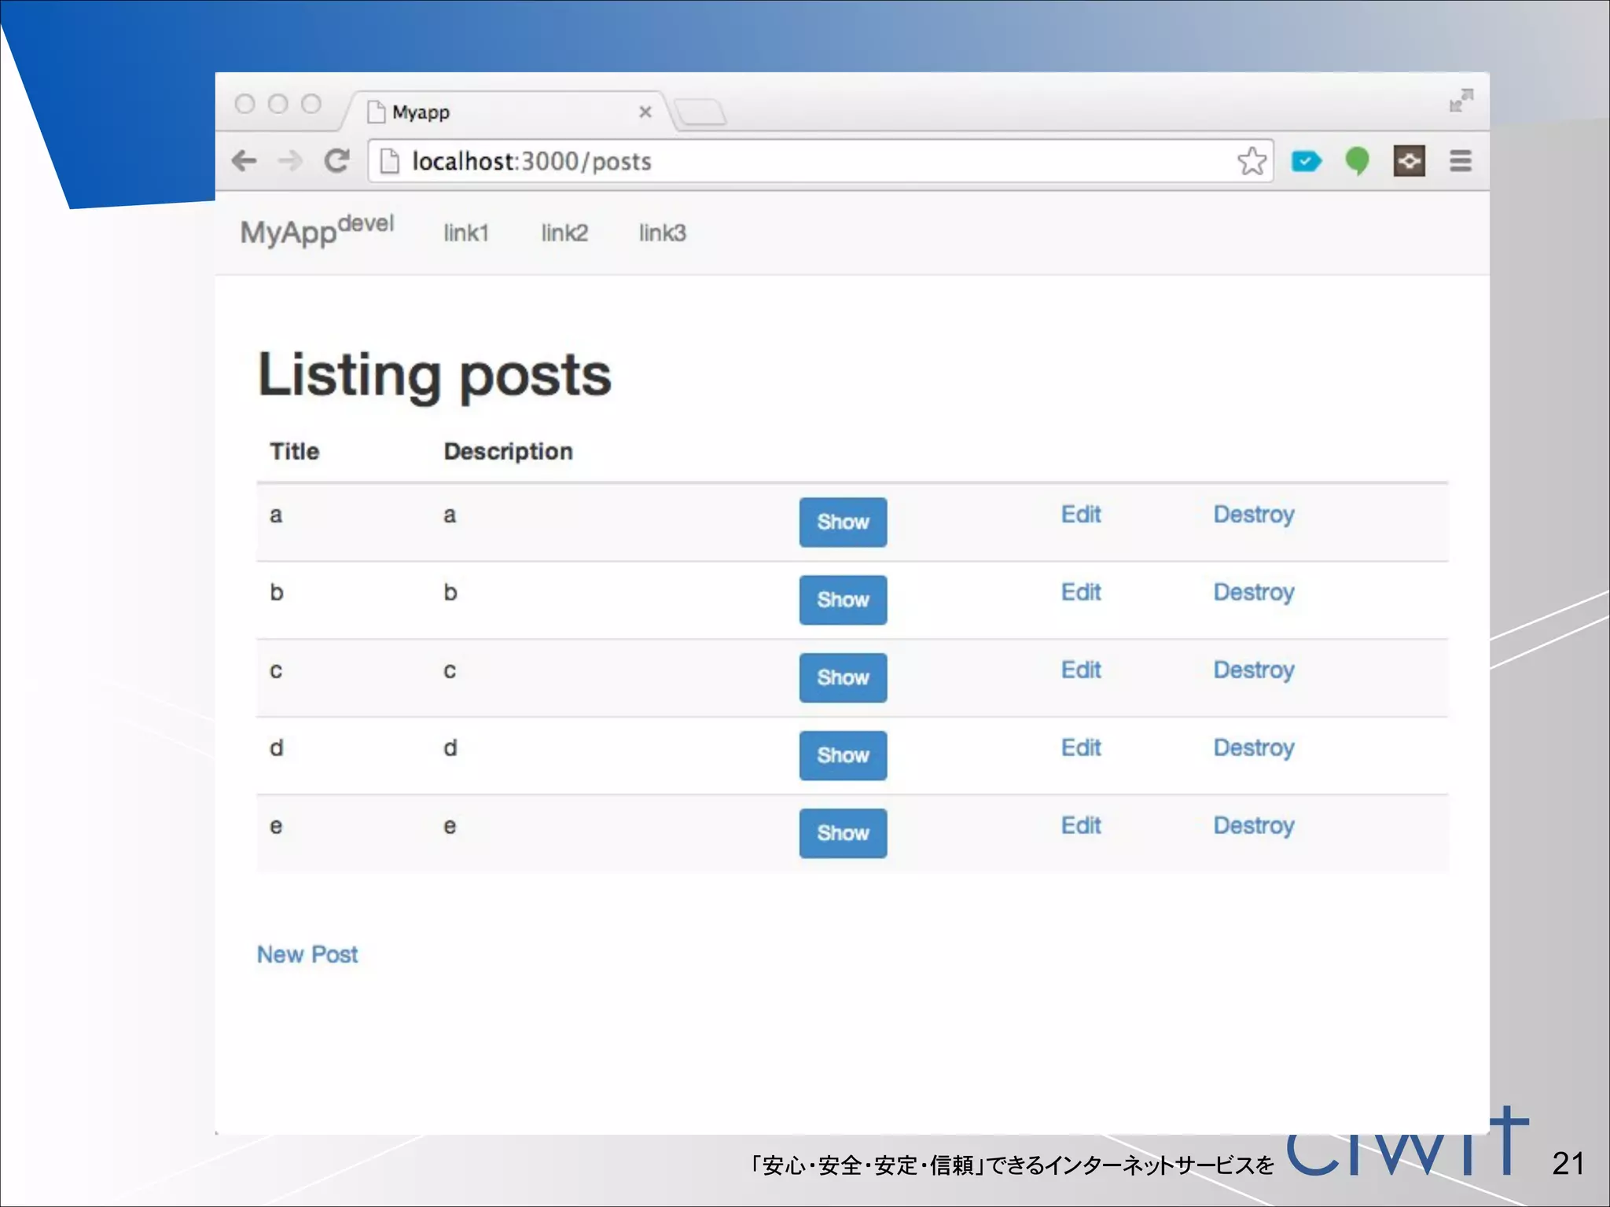Viewport: 1610px width, 1207px height.
Task: Edit post b
Action: [x=1081, y=592]
